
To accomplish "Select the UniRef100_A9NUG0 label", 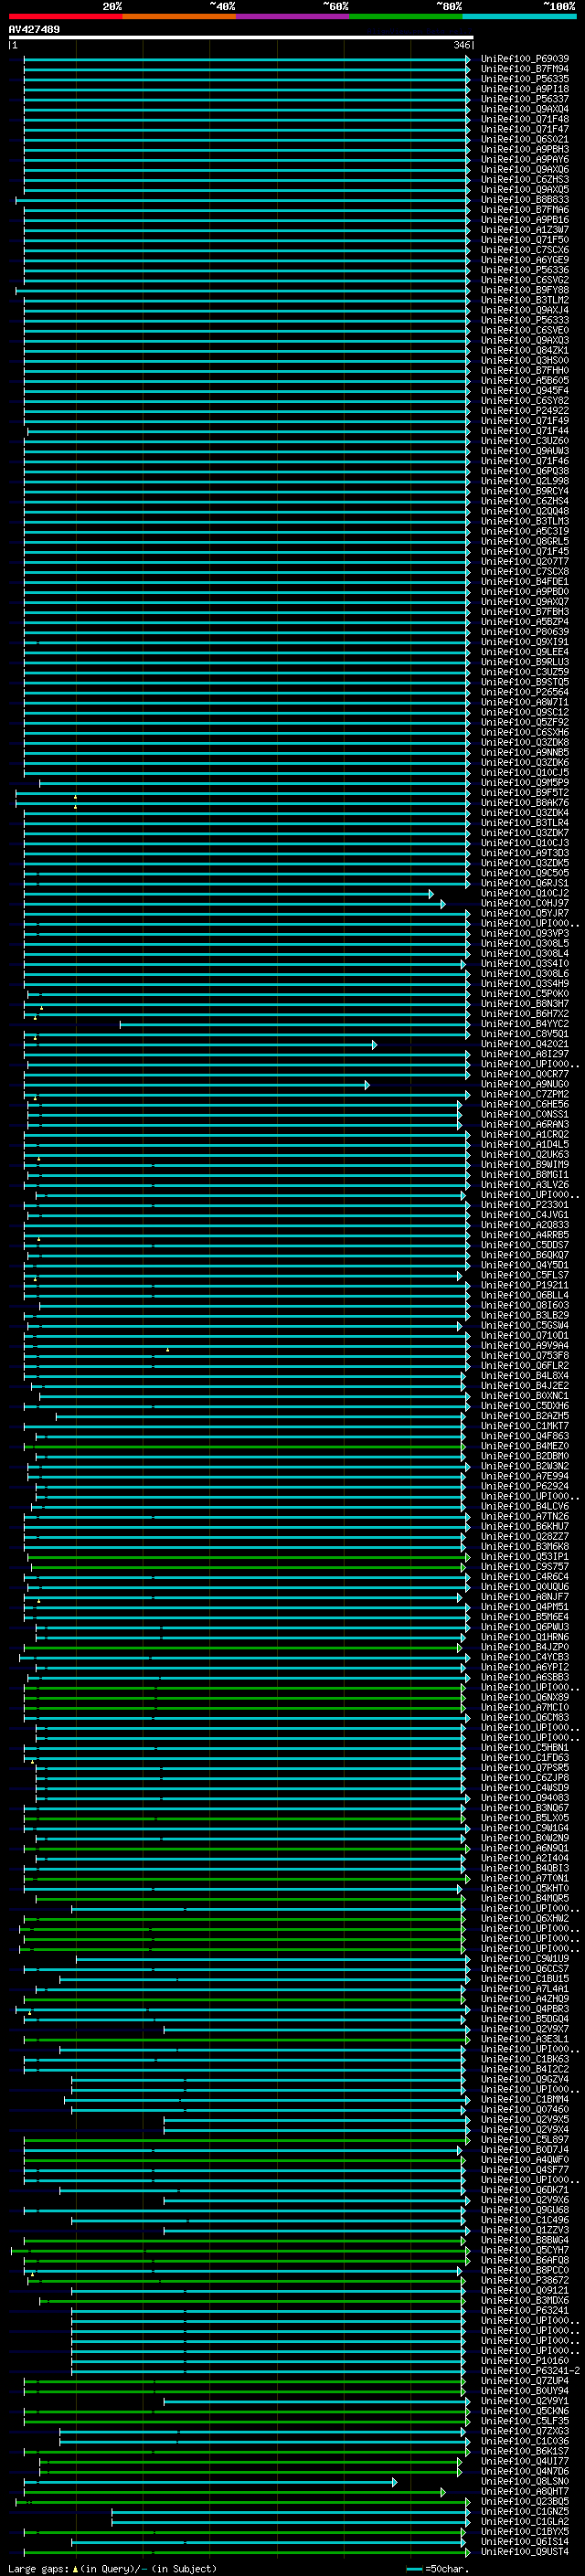I will (x=524, y=1084).
